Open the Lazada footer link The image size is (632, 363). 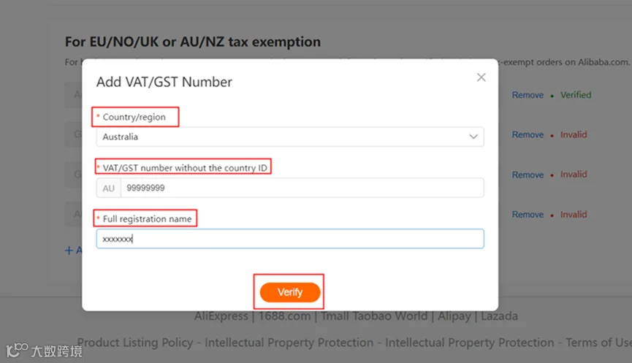click(500, 316)
